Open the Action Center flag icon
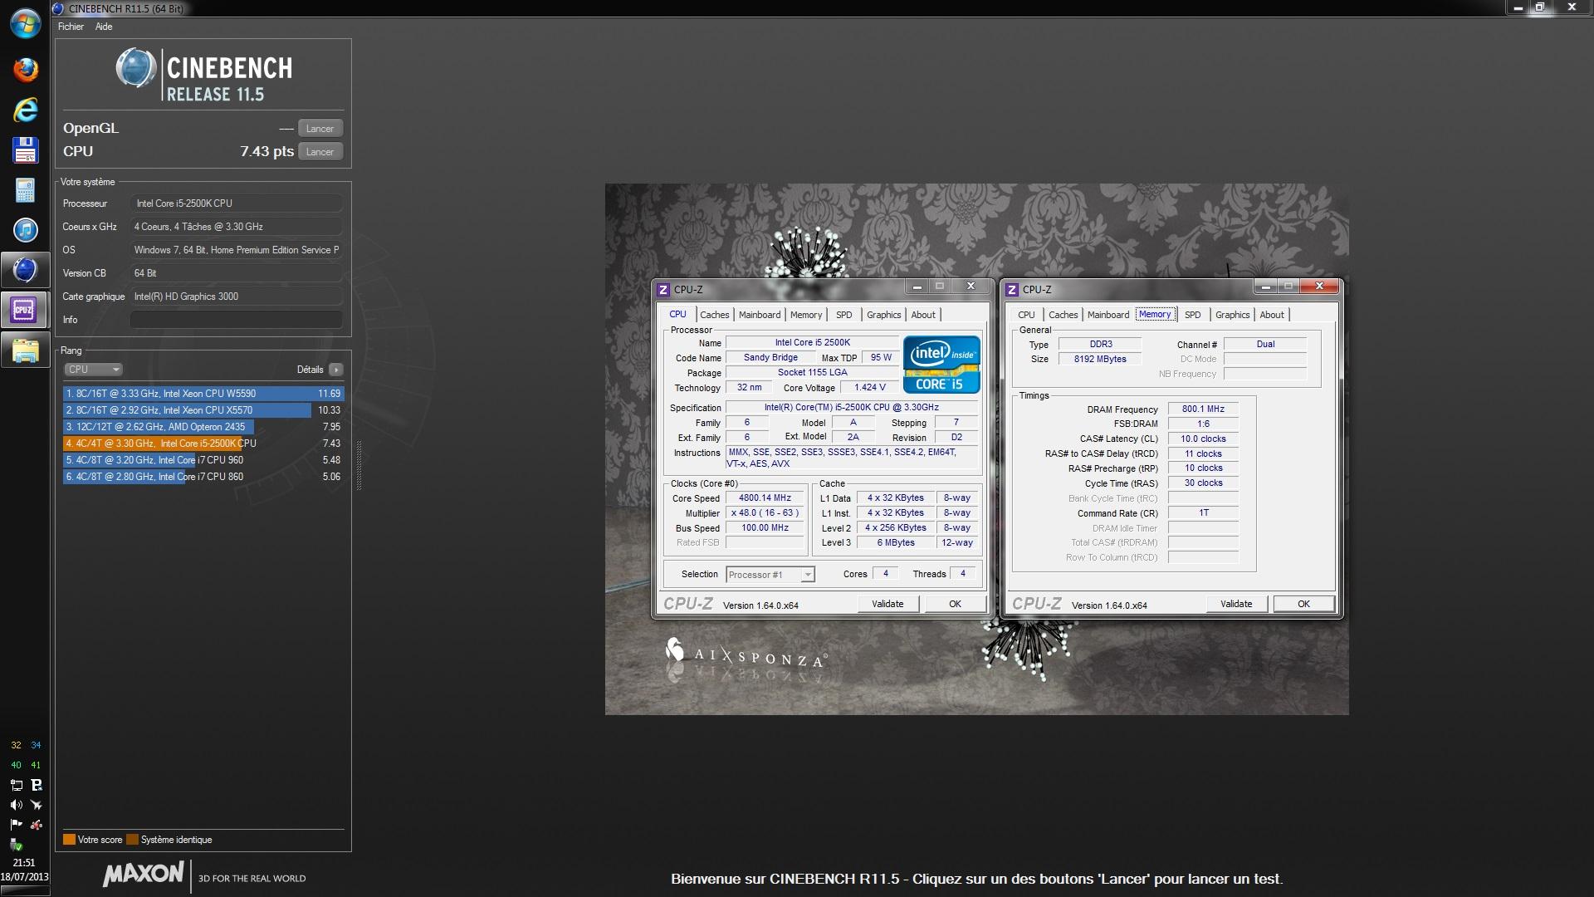 [16, 825]
